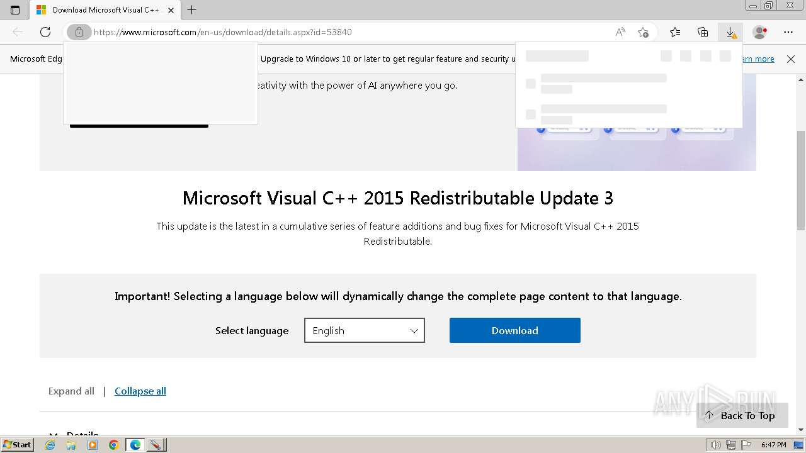This screenshot has width=806, height=453.
Task: Select the Download Microsoft Visual C++ tab
Action: coord(104,10)
